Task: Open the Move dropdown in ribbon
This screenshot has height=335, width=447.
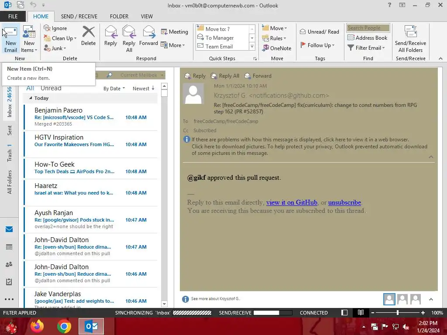Action: 274,28
